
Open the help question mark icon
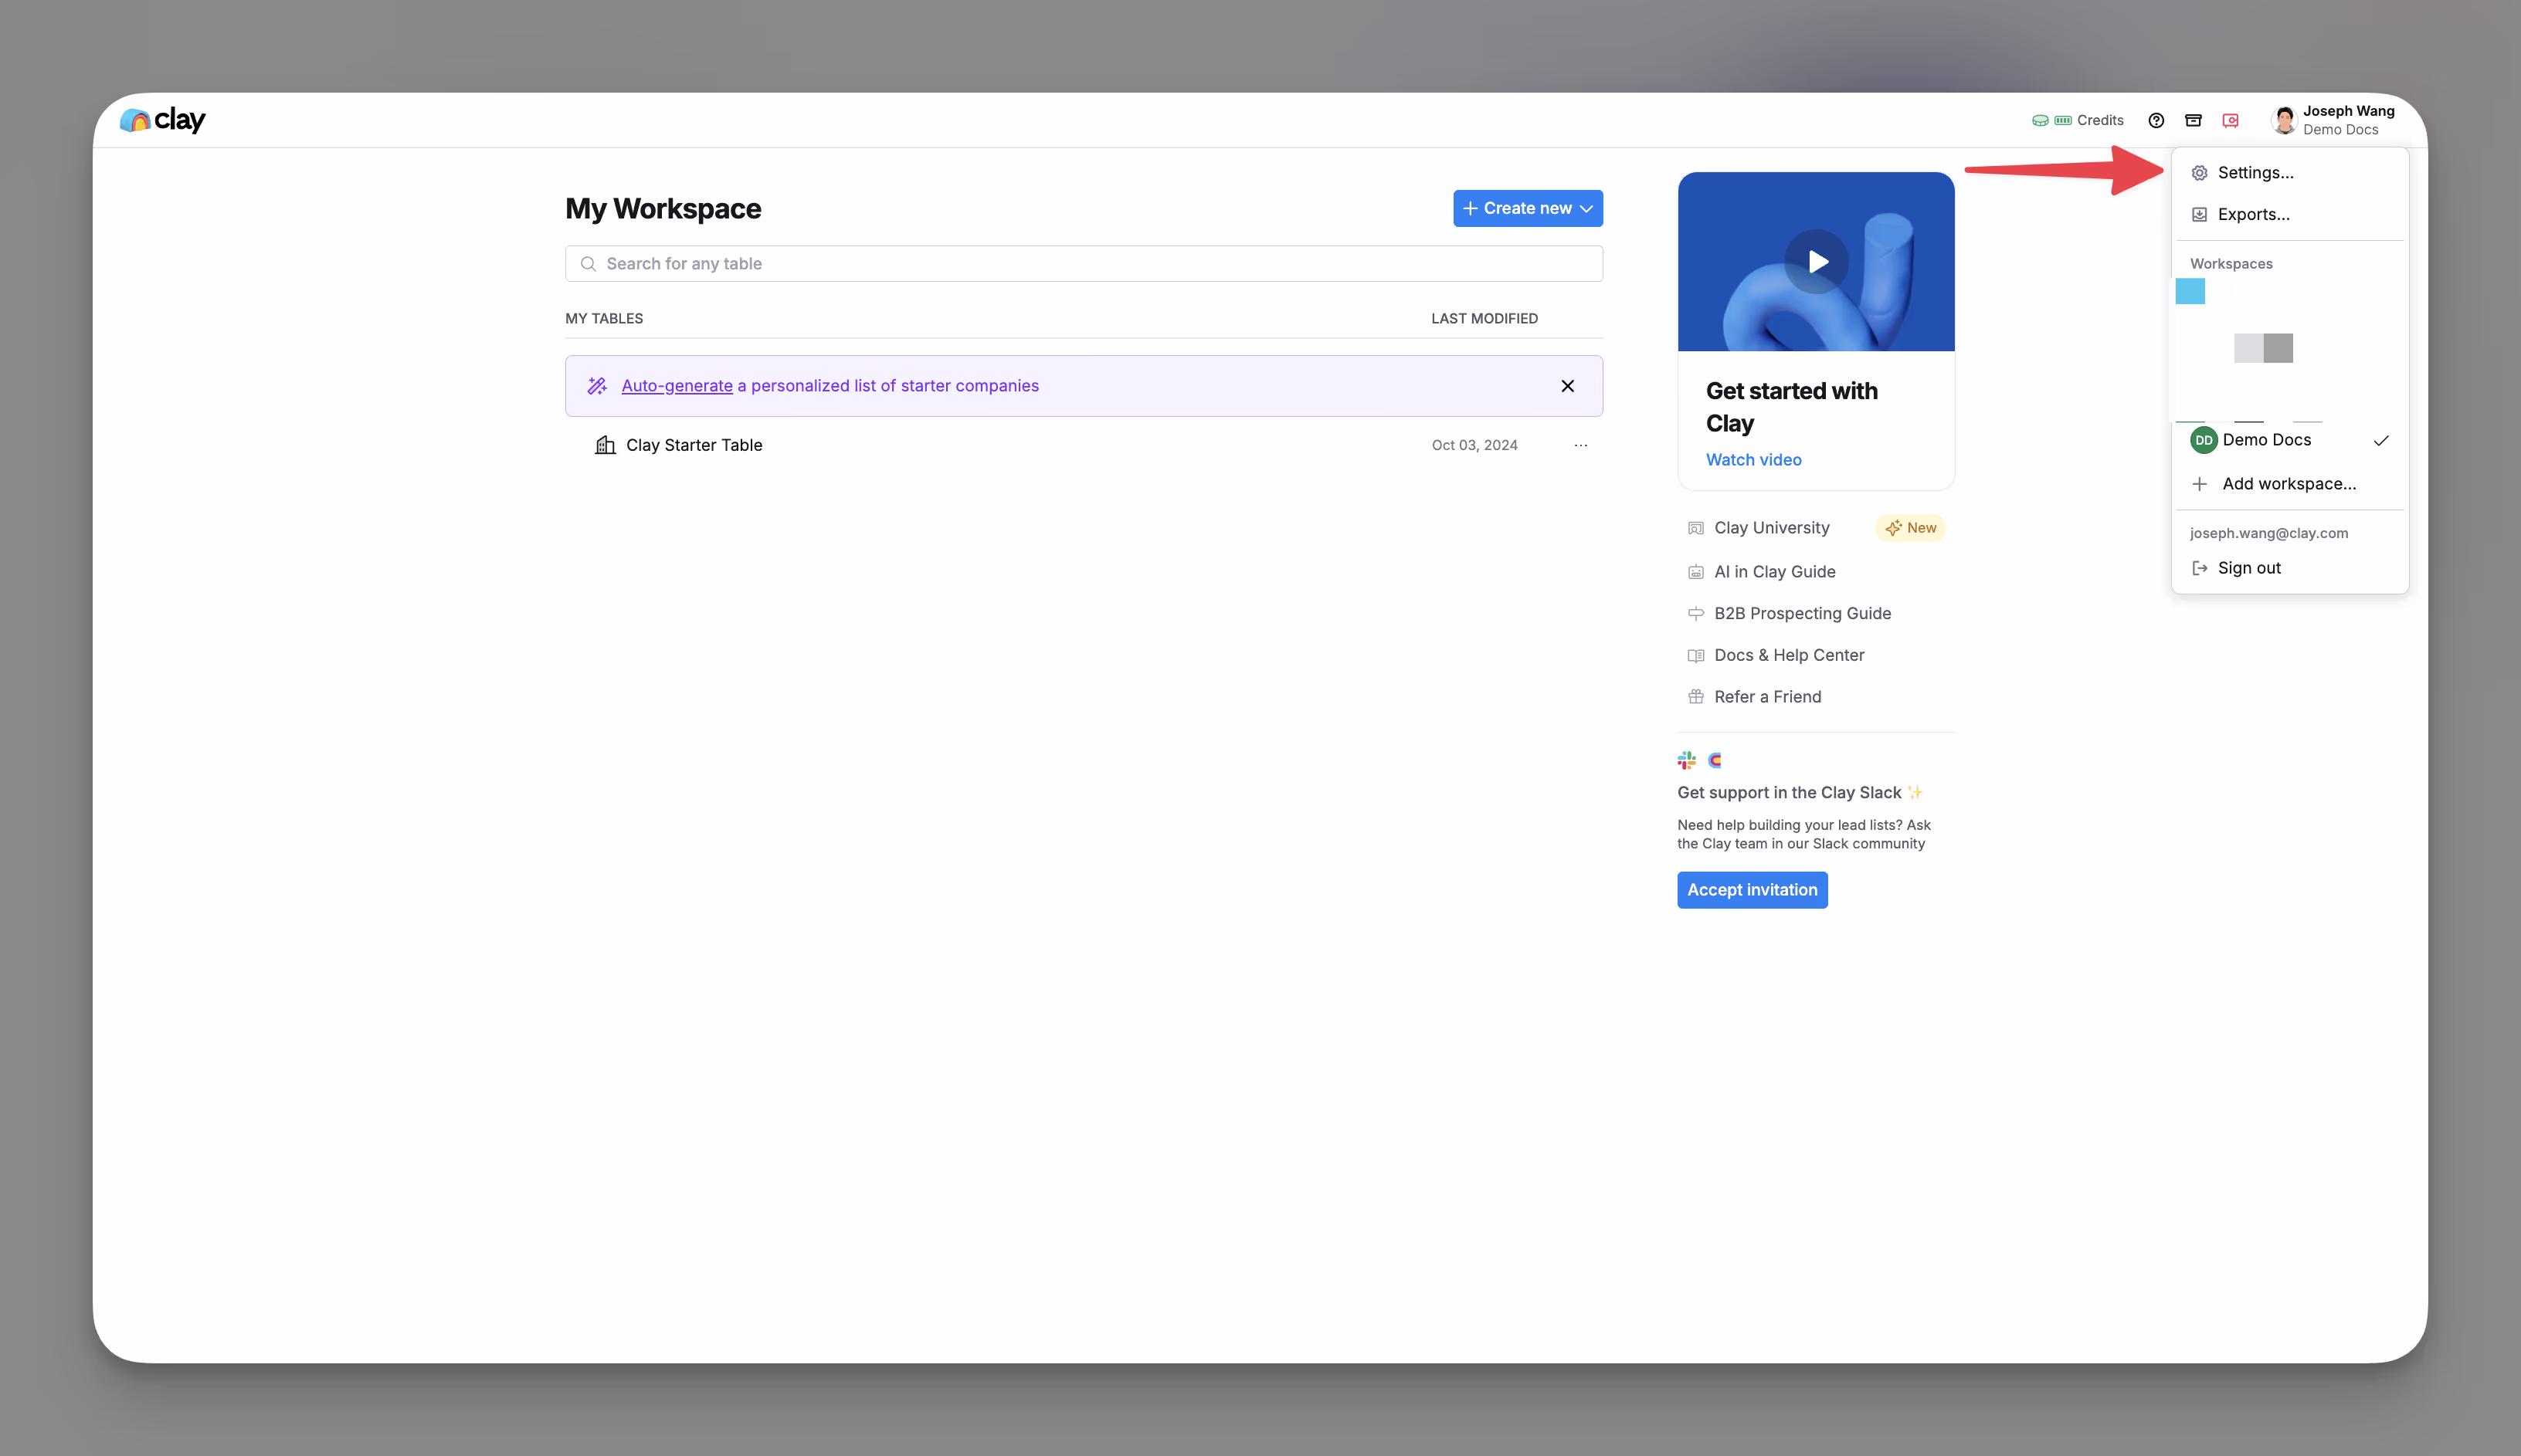[2156, 120]
